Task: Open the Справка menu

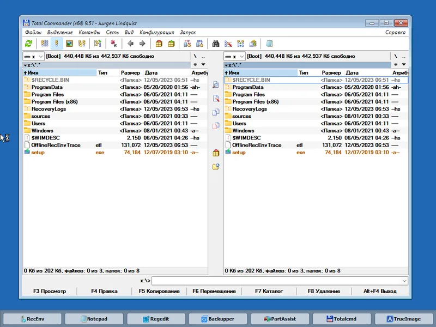Action: click(395, 32)
